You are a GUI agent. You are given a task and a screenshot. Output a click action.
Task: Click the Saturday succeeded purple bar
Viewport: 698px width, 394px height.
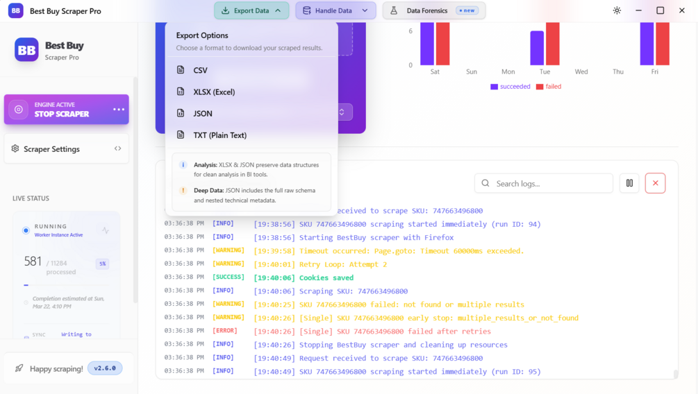click(427, 44)
